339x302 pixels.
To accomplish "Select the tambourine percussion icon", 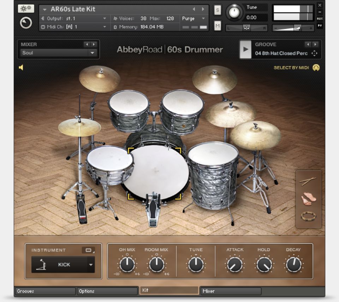I will pyautogui.click(x=308, y=216).
